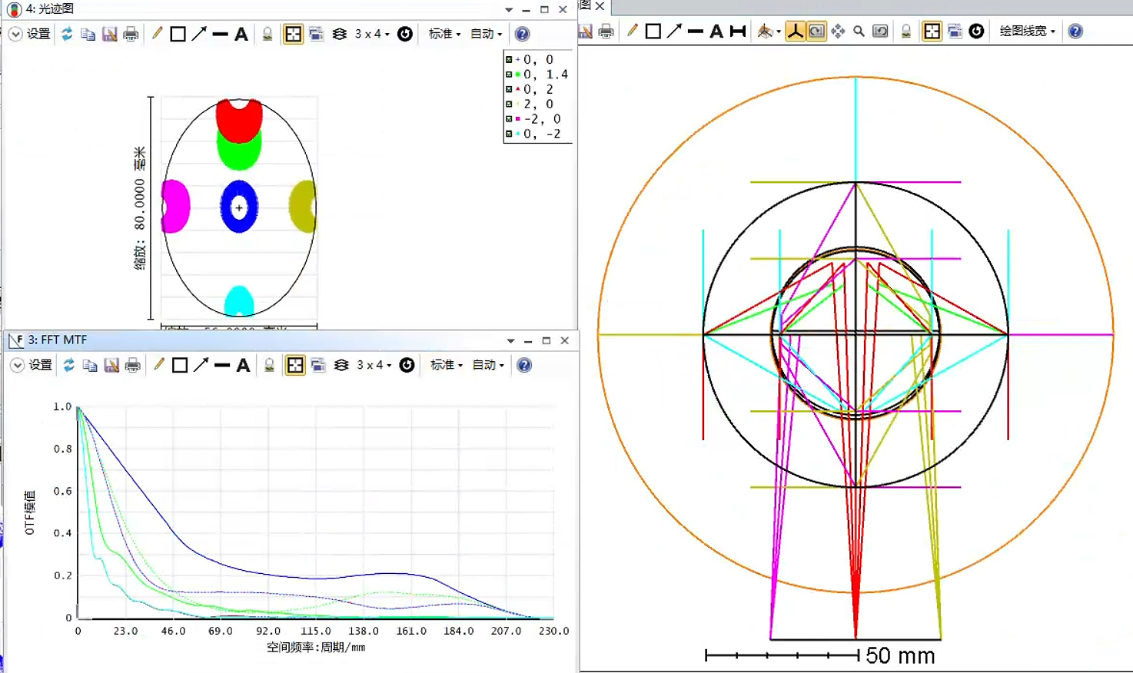The height and width of the screenshot is (673, 1133).
Task: Select the pan arrows tool in the layout toolbar
Action: pyautogui.click(x=838, y=31)
